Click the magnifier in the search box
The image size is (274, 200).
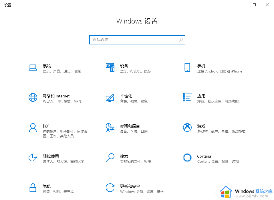click(x=181, y=40)
